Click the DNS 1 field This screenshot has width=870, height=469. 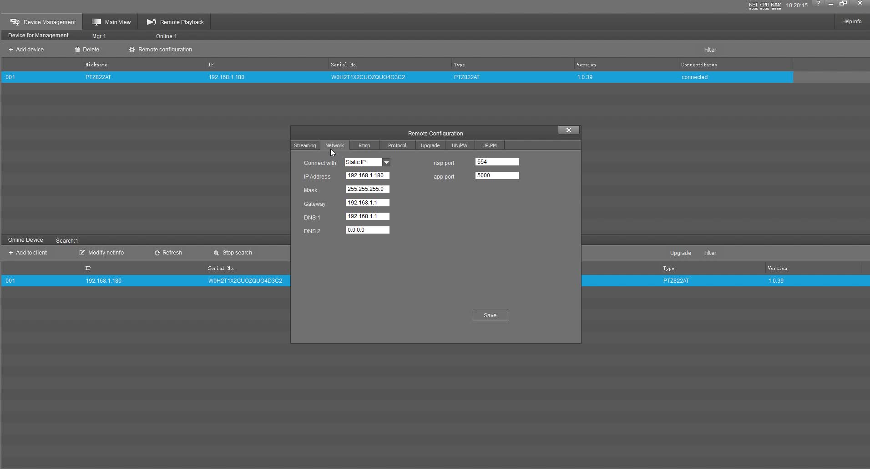point(367,216)
